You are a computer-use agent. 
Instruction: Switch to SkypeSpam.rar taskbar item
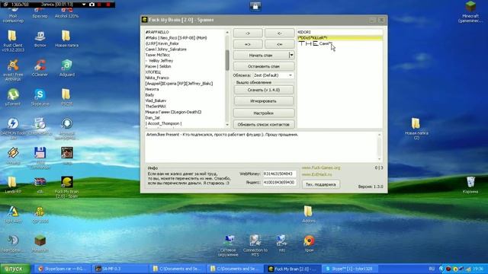[x=63, y=269]
